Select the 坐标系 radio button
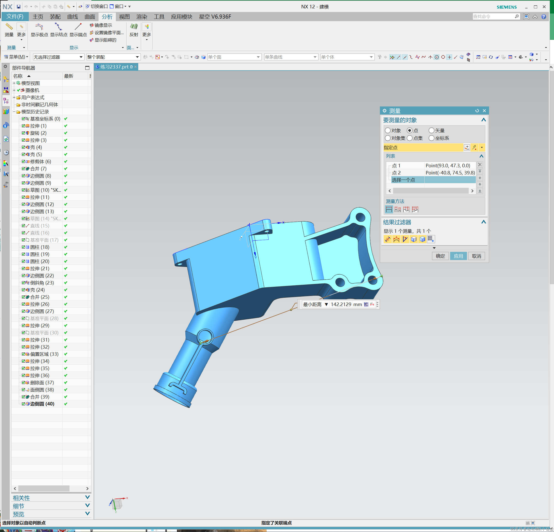This screenshot has width=554, height=532. (x=431, y=138)
